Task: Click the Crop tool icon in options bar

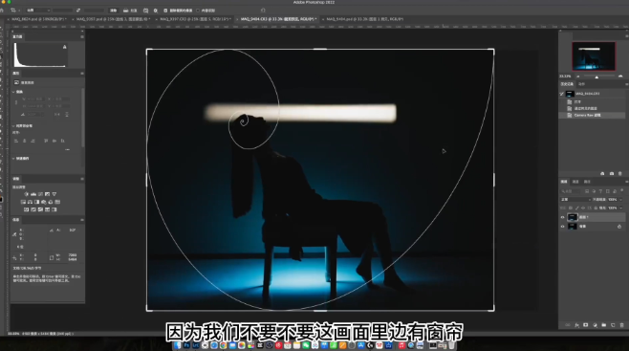Action: 13,11
